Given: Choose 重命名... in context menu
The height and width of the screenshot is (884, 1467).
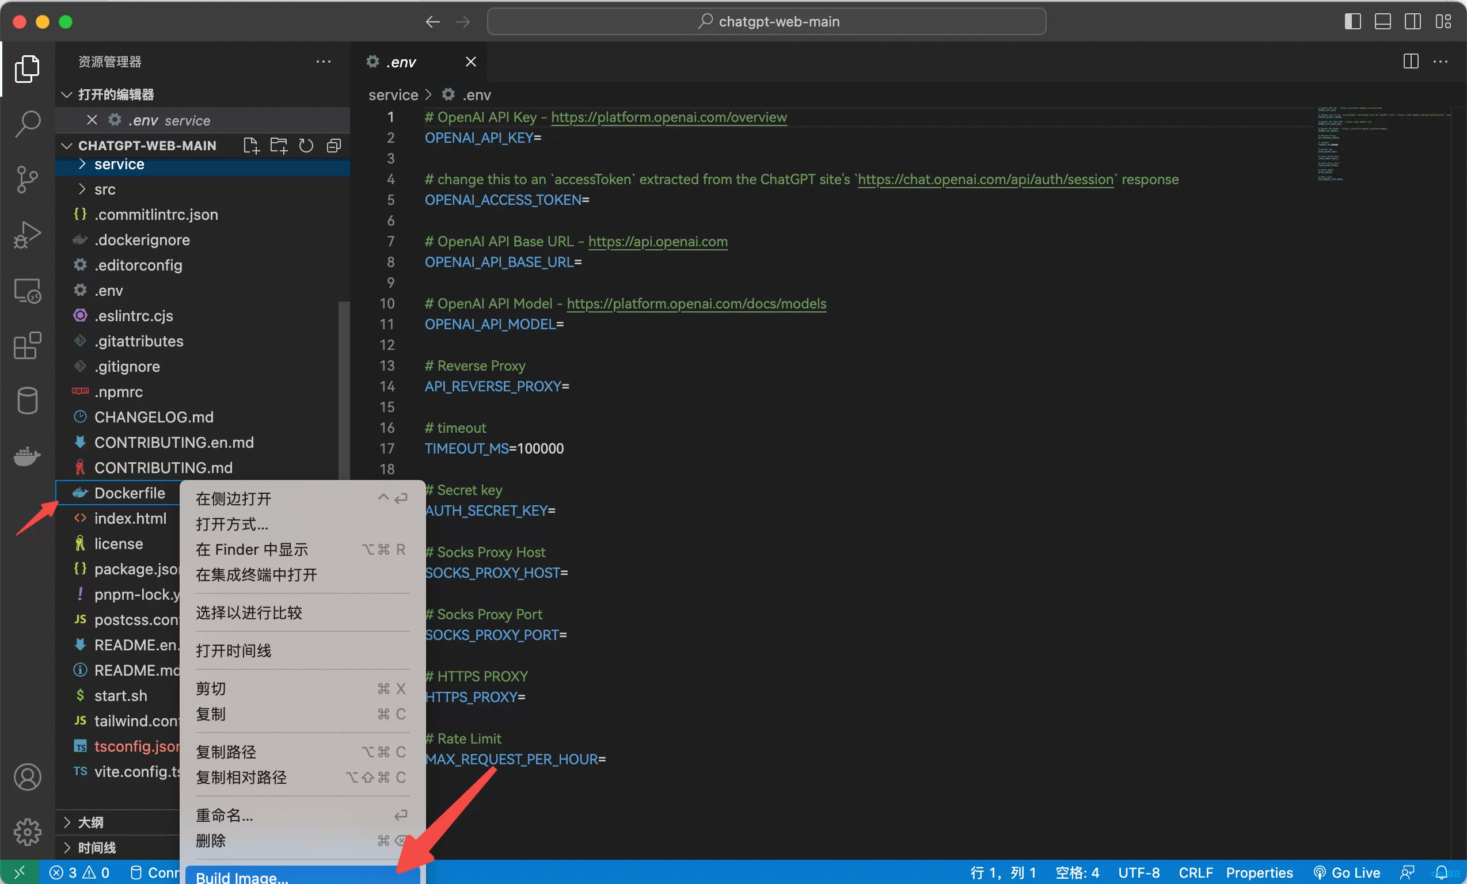Looking at the screenshot, I should 302,815.
